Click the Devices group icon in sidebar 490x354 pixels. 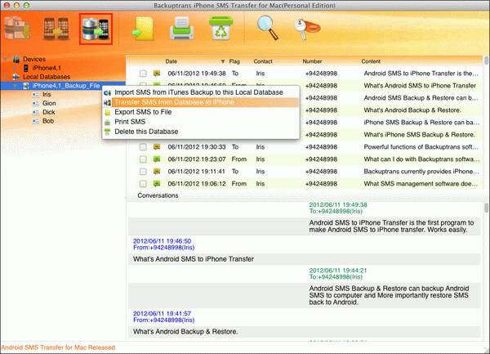[16, 59]
